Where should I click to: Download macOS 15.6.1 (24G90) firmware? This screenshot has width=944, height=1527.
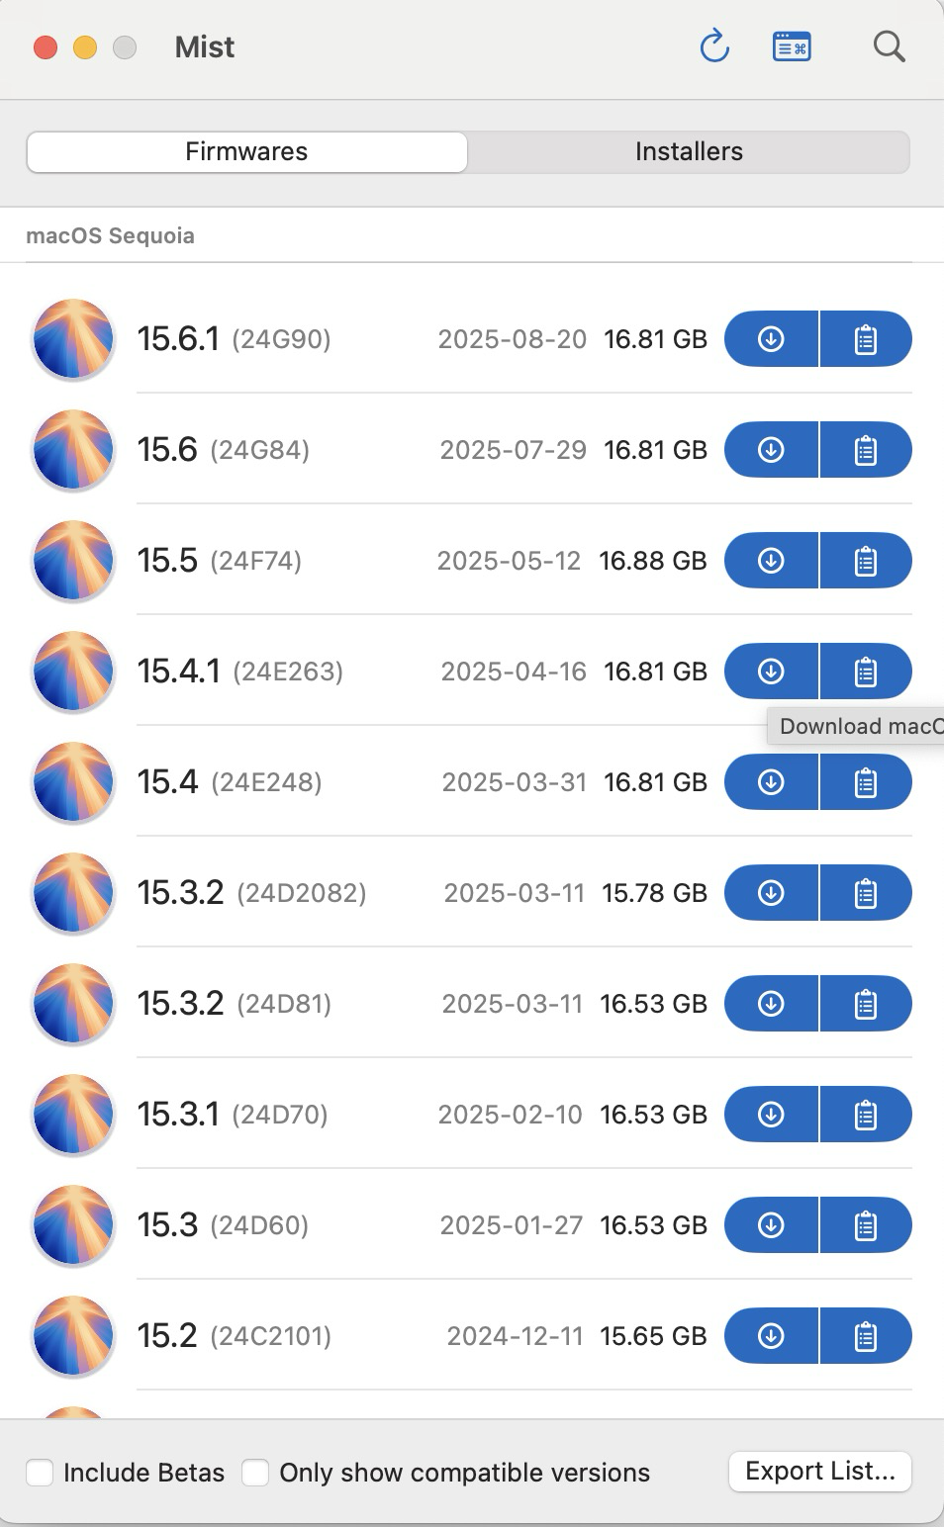coord(771,339)
